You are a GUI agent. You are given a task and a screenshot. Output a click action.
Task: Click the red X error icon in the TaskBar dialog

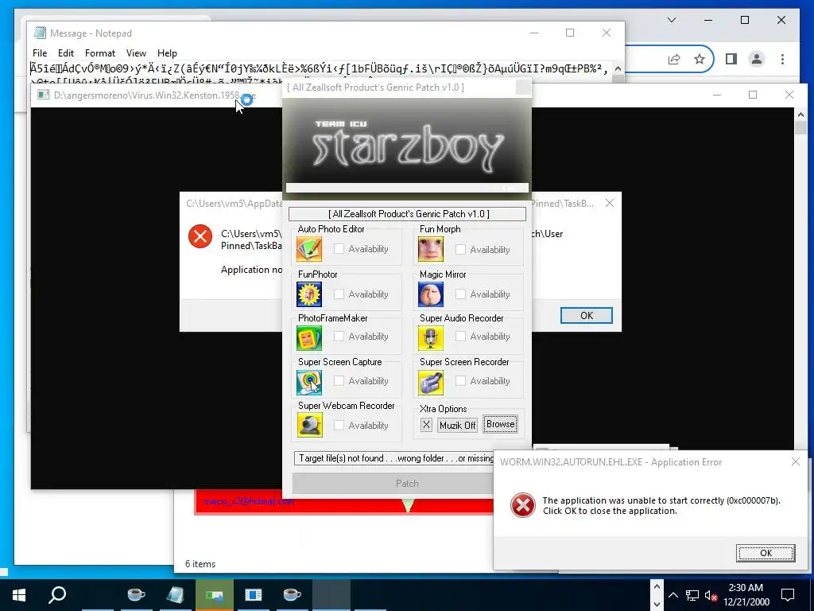[x=200, y=236]
